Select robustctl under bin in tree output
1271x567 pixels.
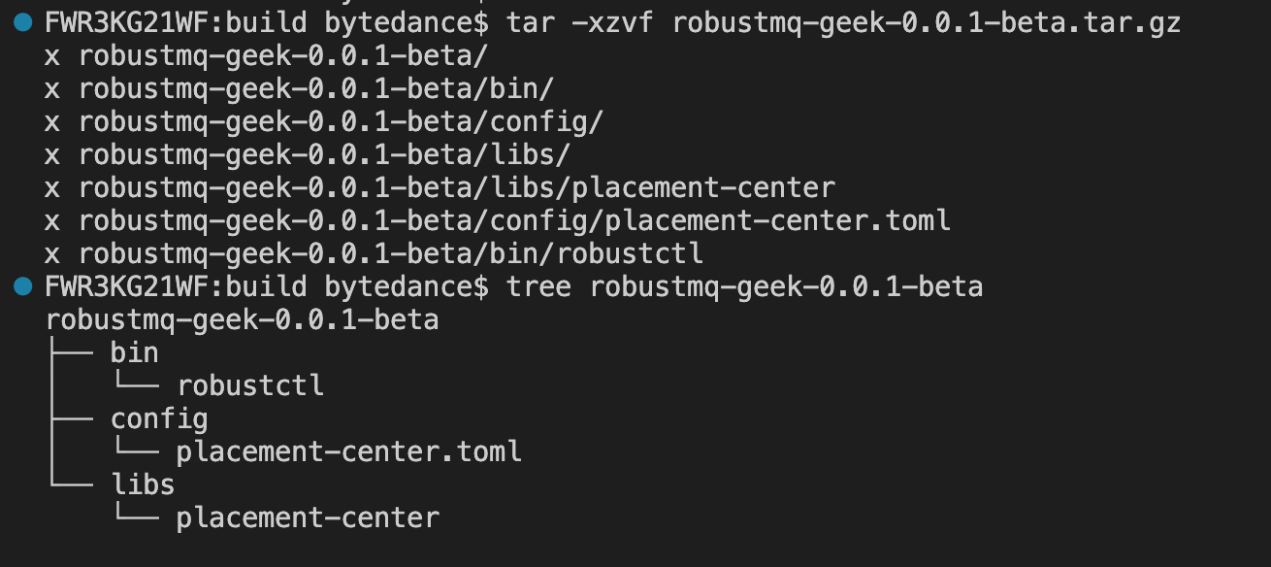coord(249,385)
